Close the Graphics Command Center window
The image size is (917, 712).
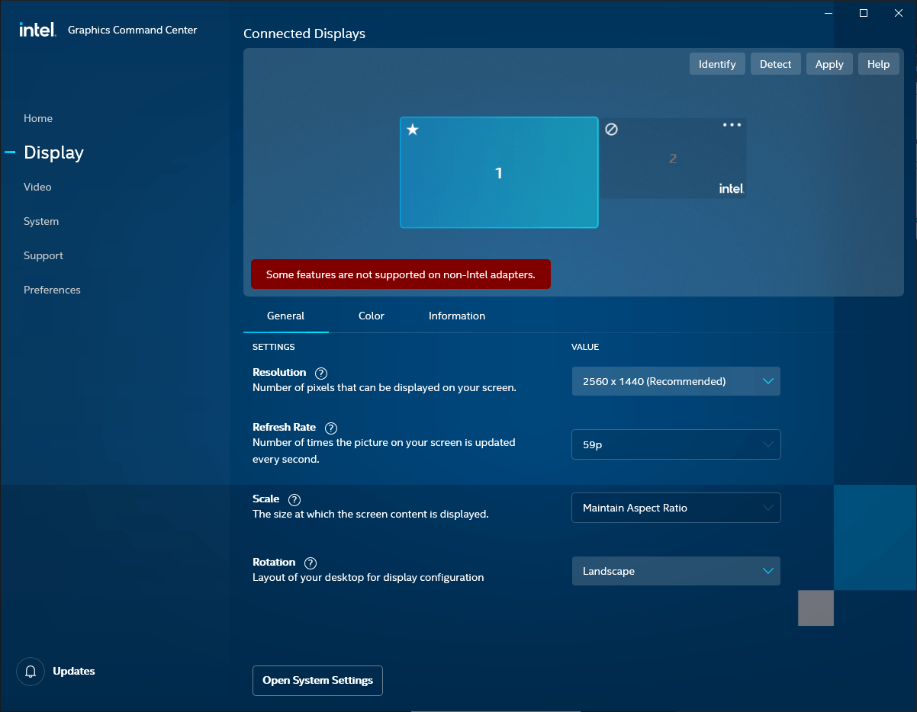[x=898, y=13]
